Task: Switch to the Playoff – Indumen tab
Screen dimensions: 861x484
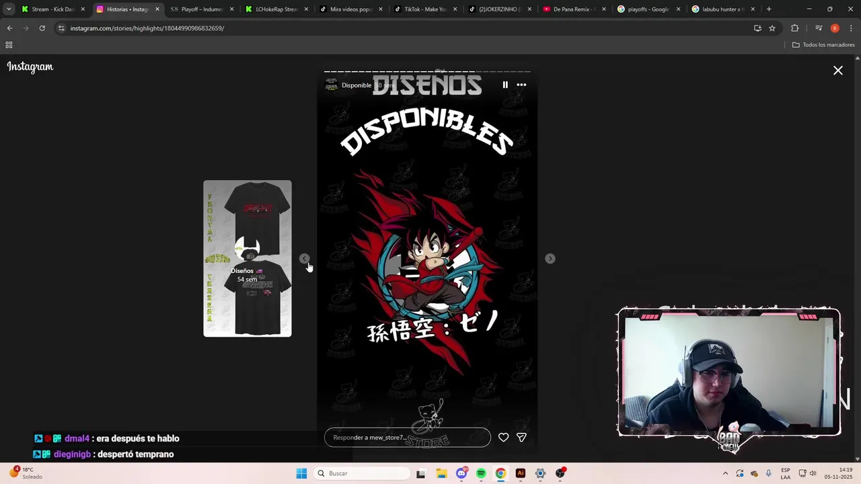Action: 202,9
